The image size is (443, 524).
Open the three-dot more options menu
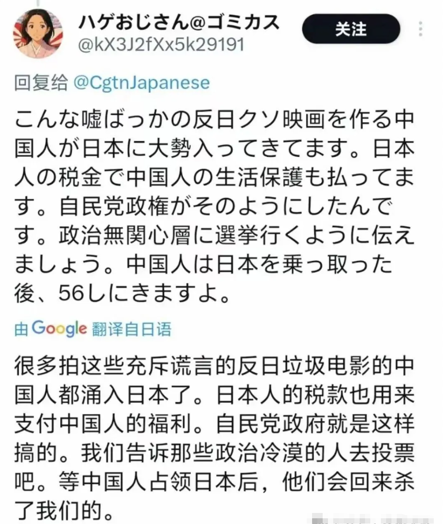[x=421, y=29]
